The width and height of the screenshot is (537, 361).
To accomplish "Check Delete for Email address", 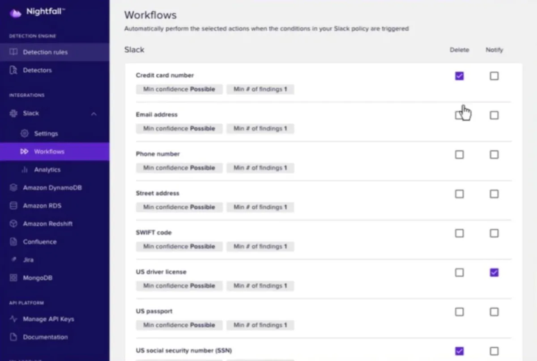I will coord(459,115).
